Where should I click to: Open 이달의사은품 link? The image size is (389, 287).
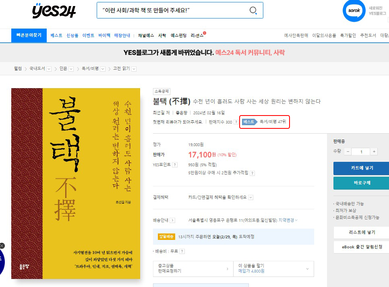pos(324,35)
